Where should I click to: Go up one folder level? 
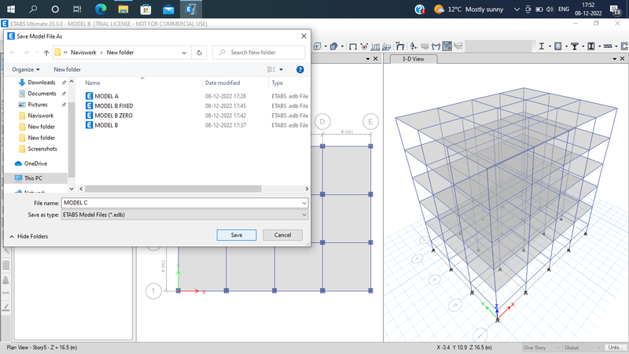pos(46,53)
